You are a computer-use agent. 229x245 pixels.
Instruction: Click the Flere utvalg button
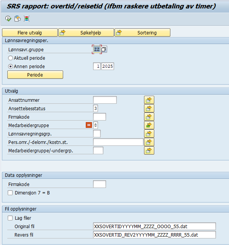click(x=30, y=33)
